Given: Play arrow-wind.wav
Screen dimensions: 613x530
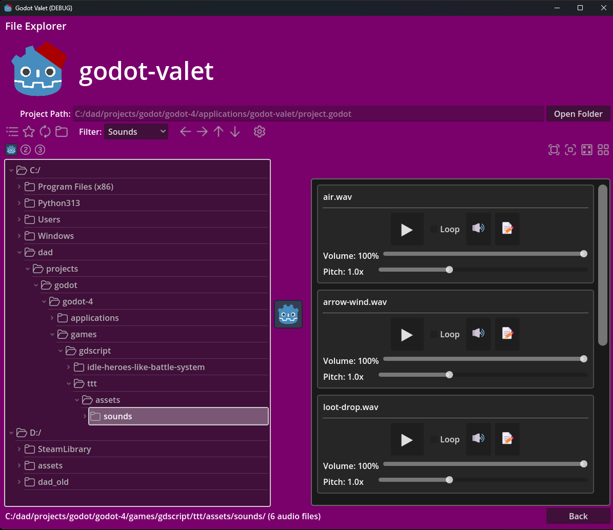Looking at the screenshot, I should tap(407, 334).
